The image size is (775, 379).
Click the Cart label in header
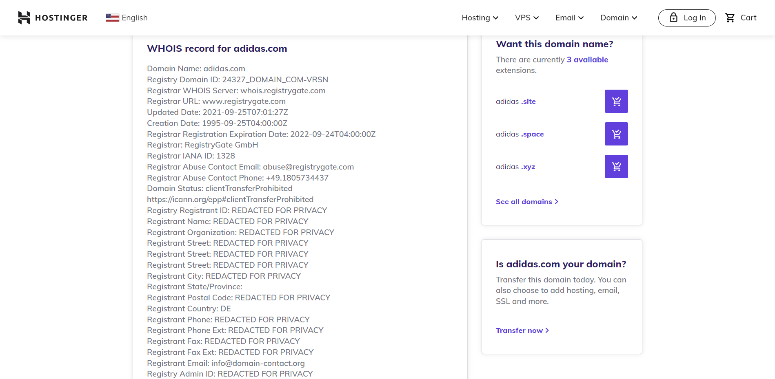[748, 18]
